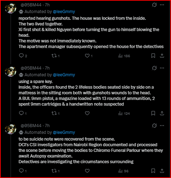Bookmark the first tweet in the thread
Screen dimensions: 171x178
153,55
